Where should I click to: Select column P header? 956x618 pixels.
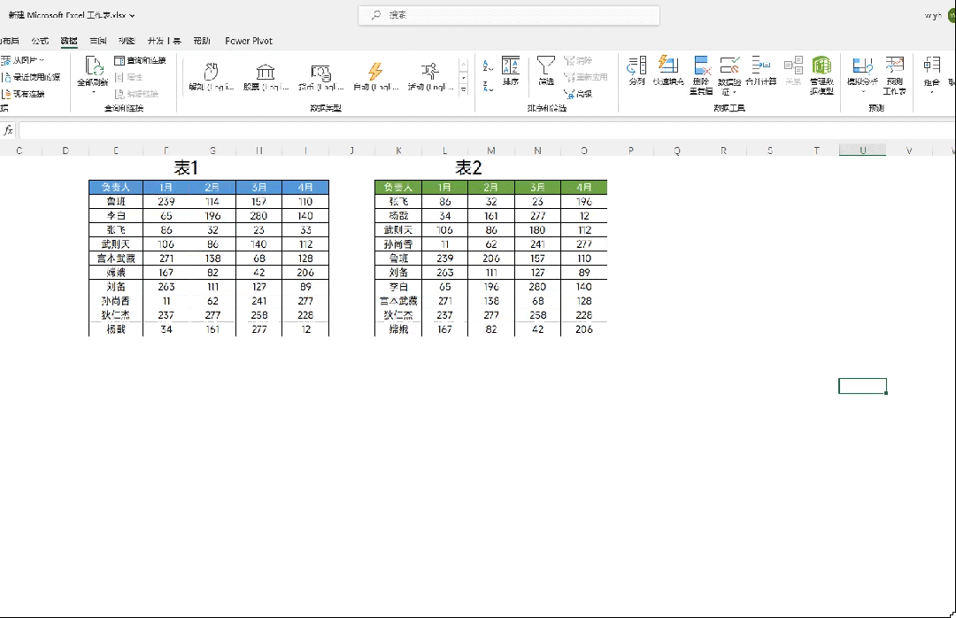coord(630,151)
